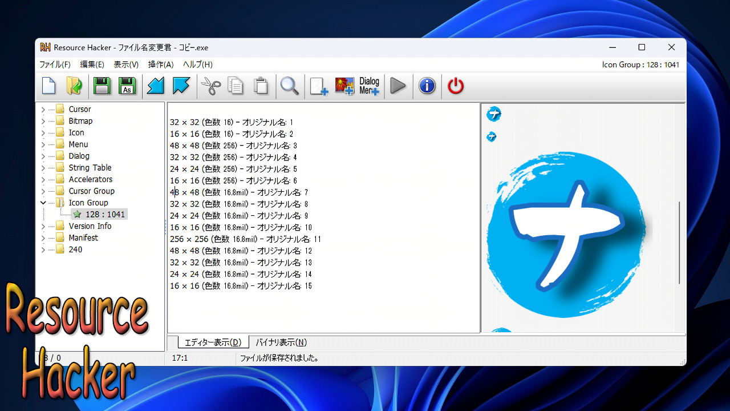Click the top small icon preview thumbnail
This screenshot has height=411, width=730.
click(x=494, y=114)
